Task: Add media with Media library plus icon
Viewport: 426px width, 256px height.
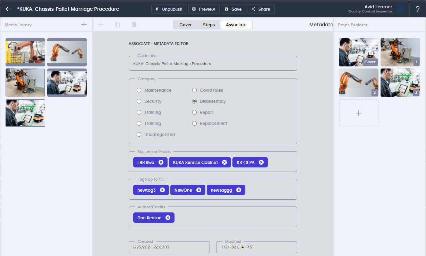Action: pos(84,25)
